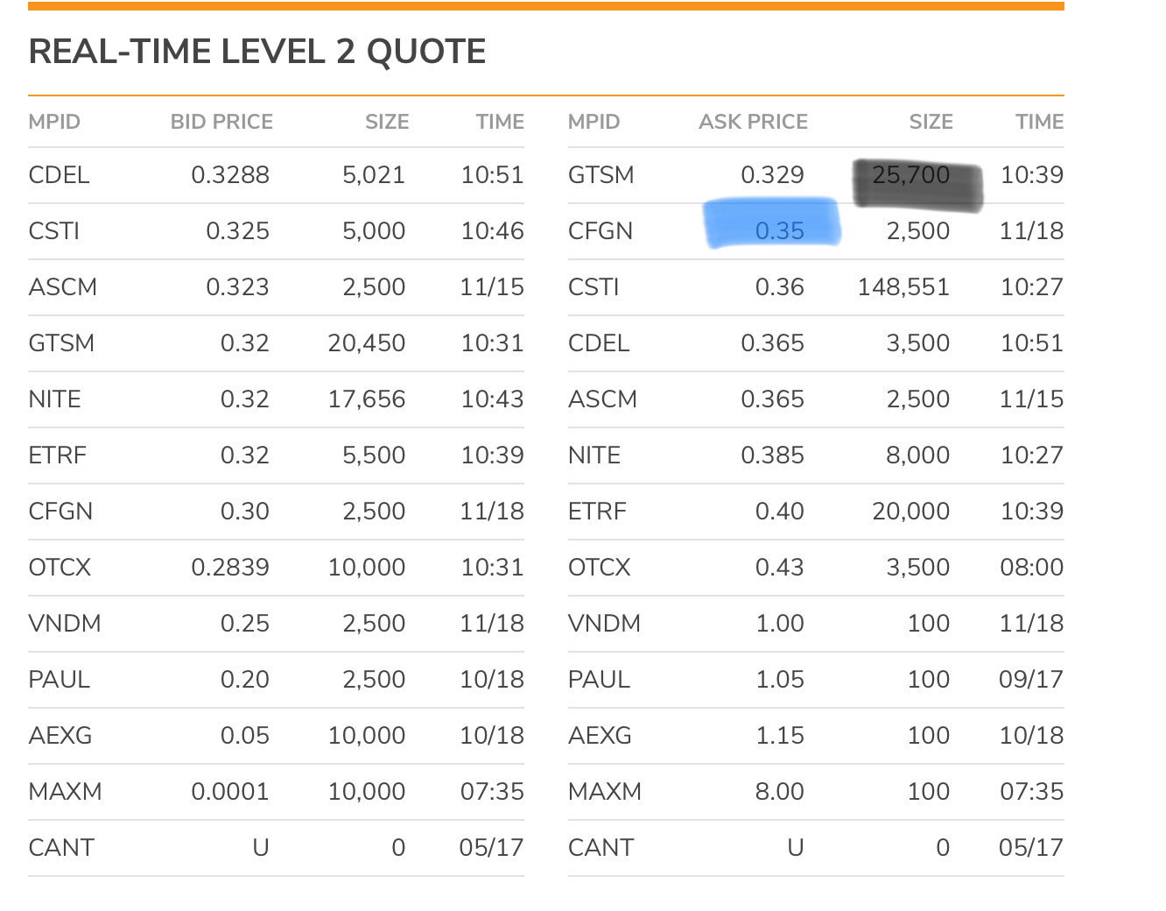Click the ASK PRICE column header

(x=753, y=122)
